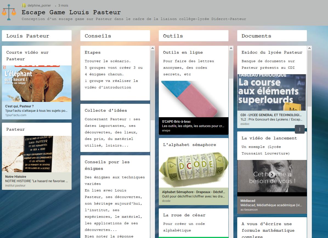
Task: Click the up arrow of the Documents column scrollbar
Action: (309, 48)
